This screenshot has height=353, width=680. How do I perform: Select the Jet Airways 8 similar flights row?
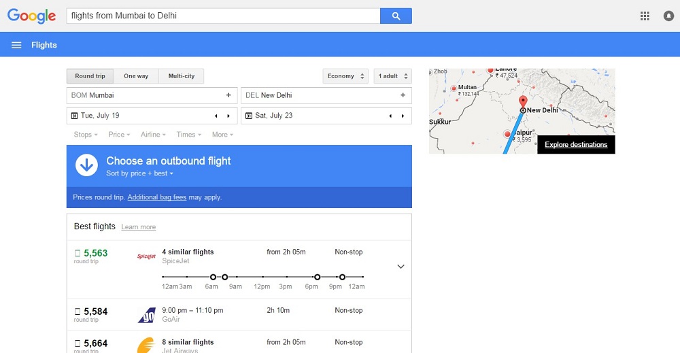(239, 343)
